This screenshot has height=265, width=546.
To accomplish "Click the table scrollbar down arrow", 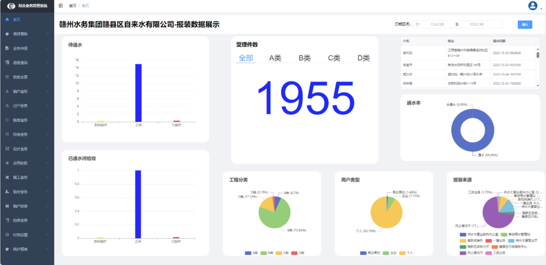I will coord(537,85).
